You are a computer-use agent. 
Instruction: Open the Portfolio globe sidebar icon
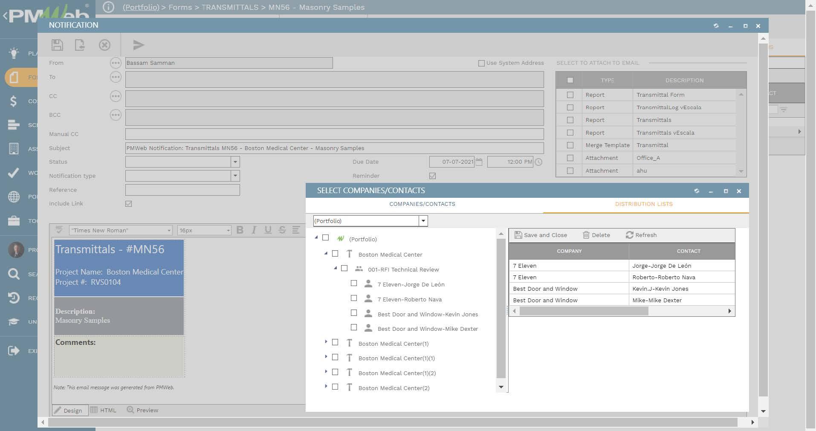click(x=14, y=197)
